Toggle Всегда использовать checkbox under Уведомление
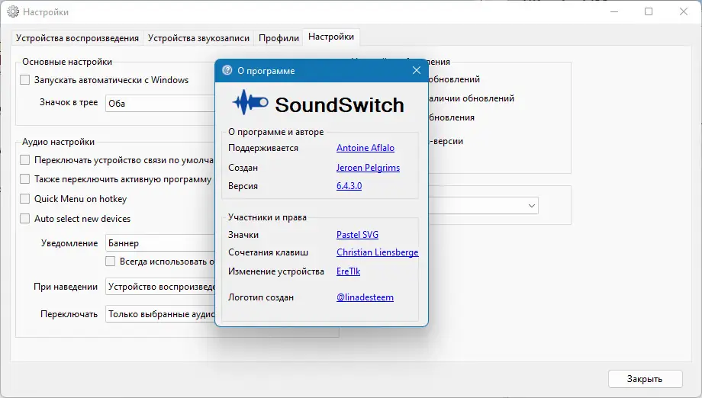This screenshot has width=702, height=398. point(110,262)
